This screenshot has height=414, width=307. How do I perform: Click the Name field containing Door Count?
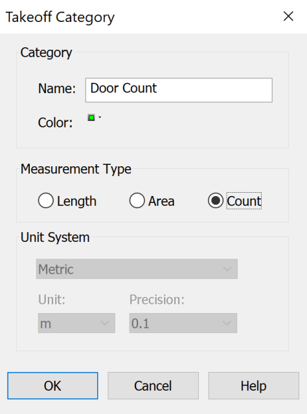179,90
